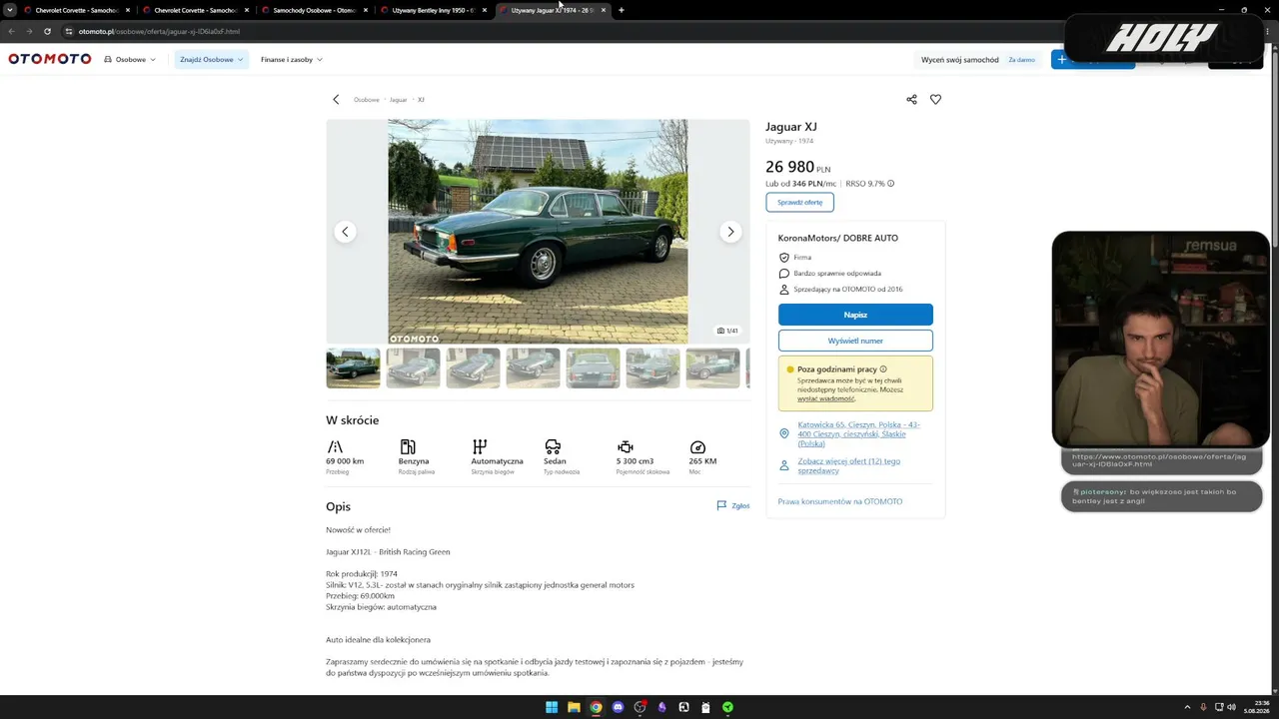Image resolution: width=1279 pixels, height=719 pixels.
Task: Click the 69 000 km mileage value
Action: pyautogui.click(x=345, y=461)
